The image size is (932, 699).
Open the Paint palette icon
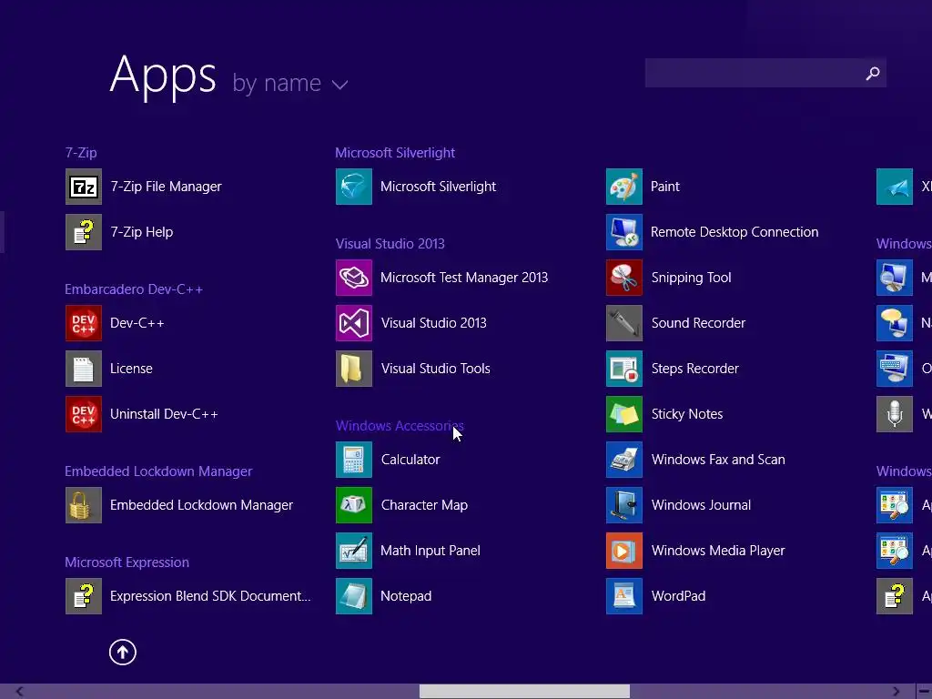pyautogui.click(x=624, y=187)
